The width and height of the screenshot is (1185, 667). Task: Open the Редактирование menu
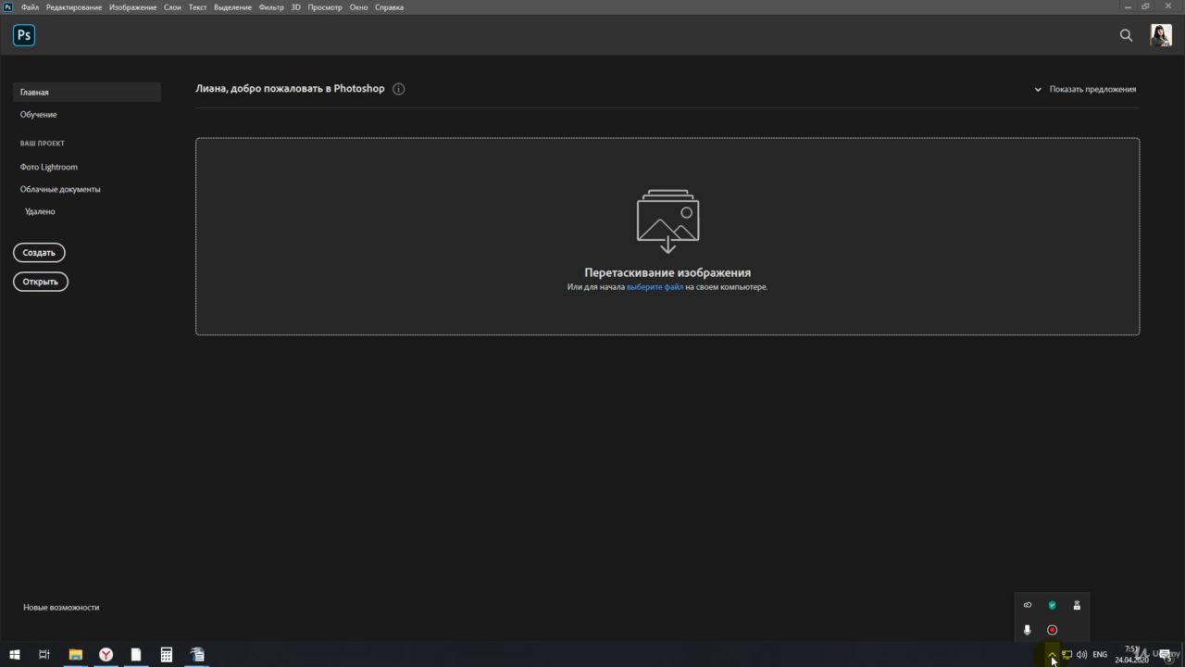[x=74, y=6]
